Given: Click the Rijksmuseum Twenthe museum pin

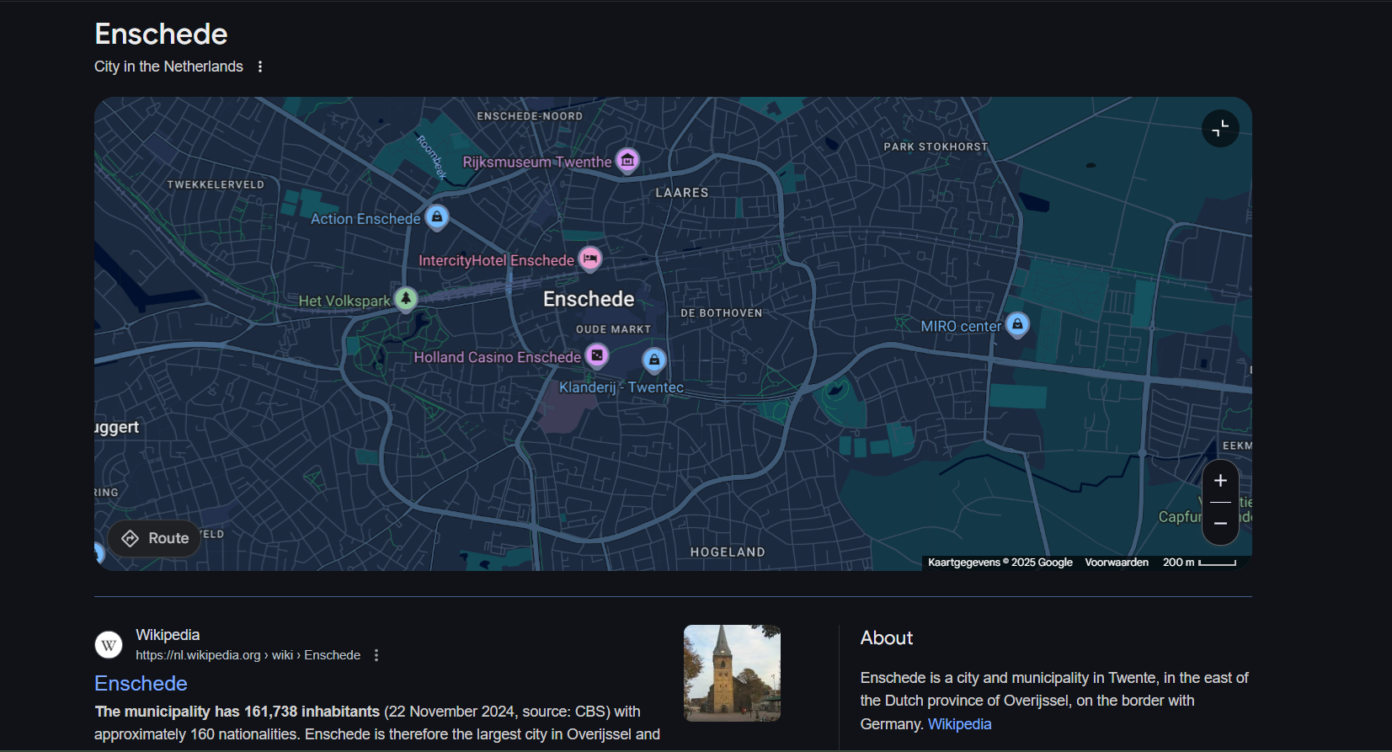Looking at the screenshot, I should click(x=627, y=160).
